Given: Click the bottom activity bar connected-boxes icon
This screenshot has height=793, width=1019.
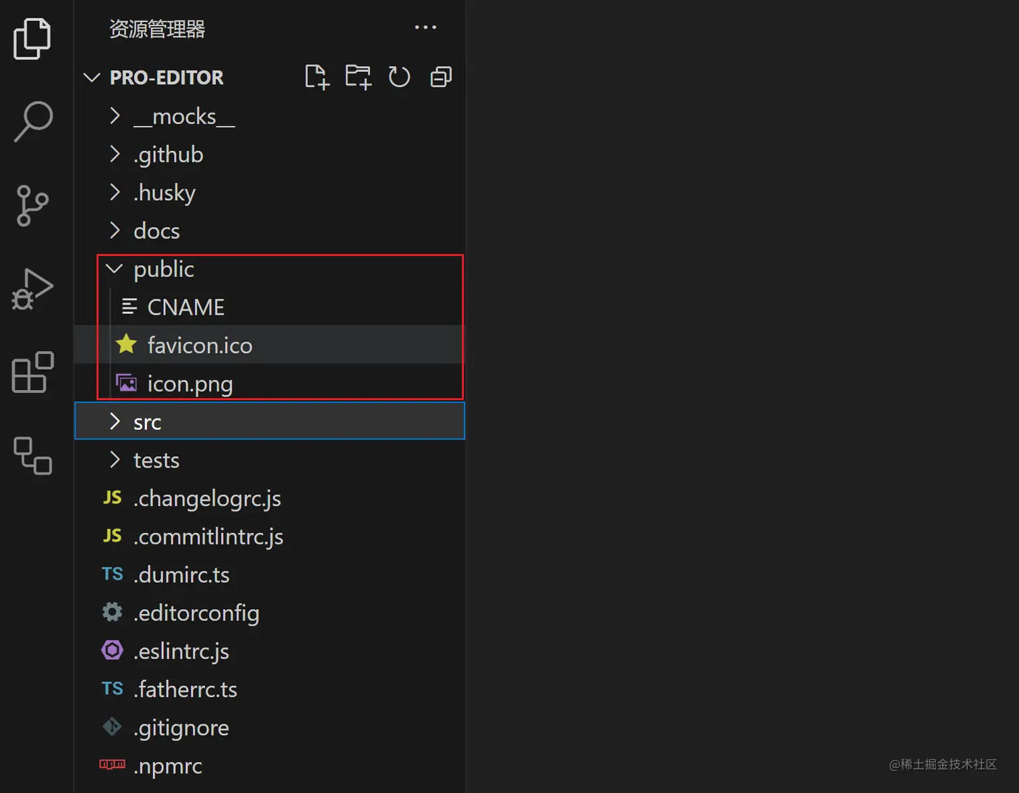Looking at the screenshot, I should 32,455.
